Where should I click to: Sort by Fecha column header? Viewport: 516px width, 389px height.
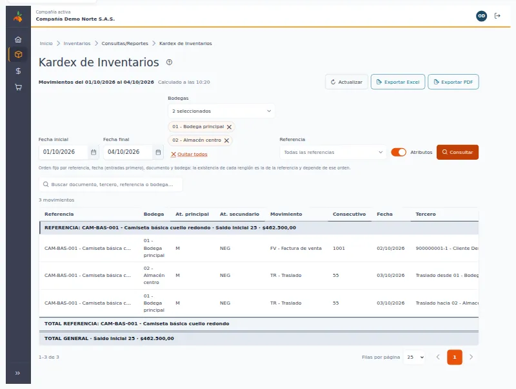pyautogui.click(x=384, y=214)
